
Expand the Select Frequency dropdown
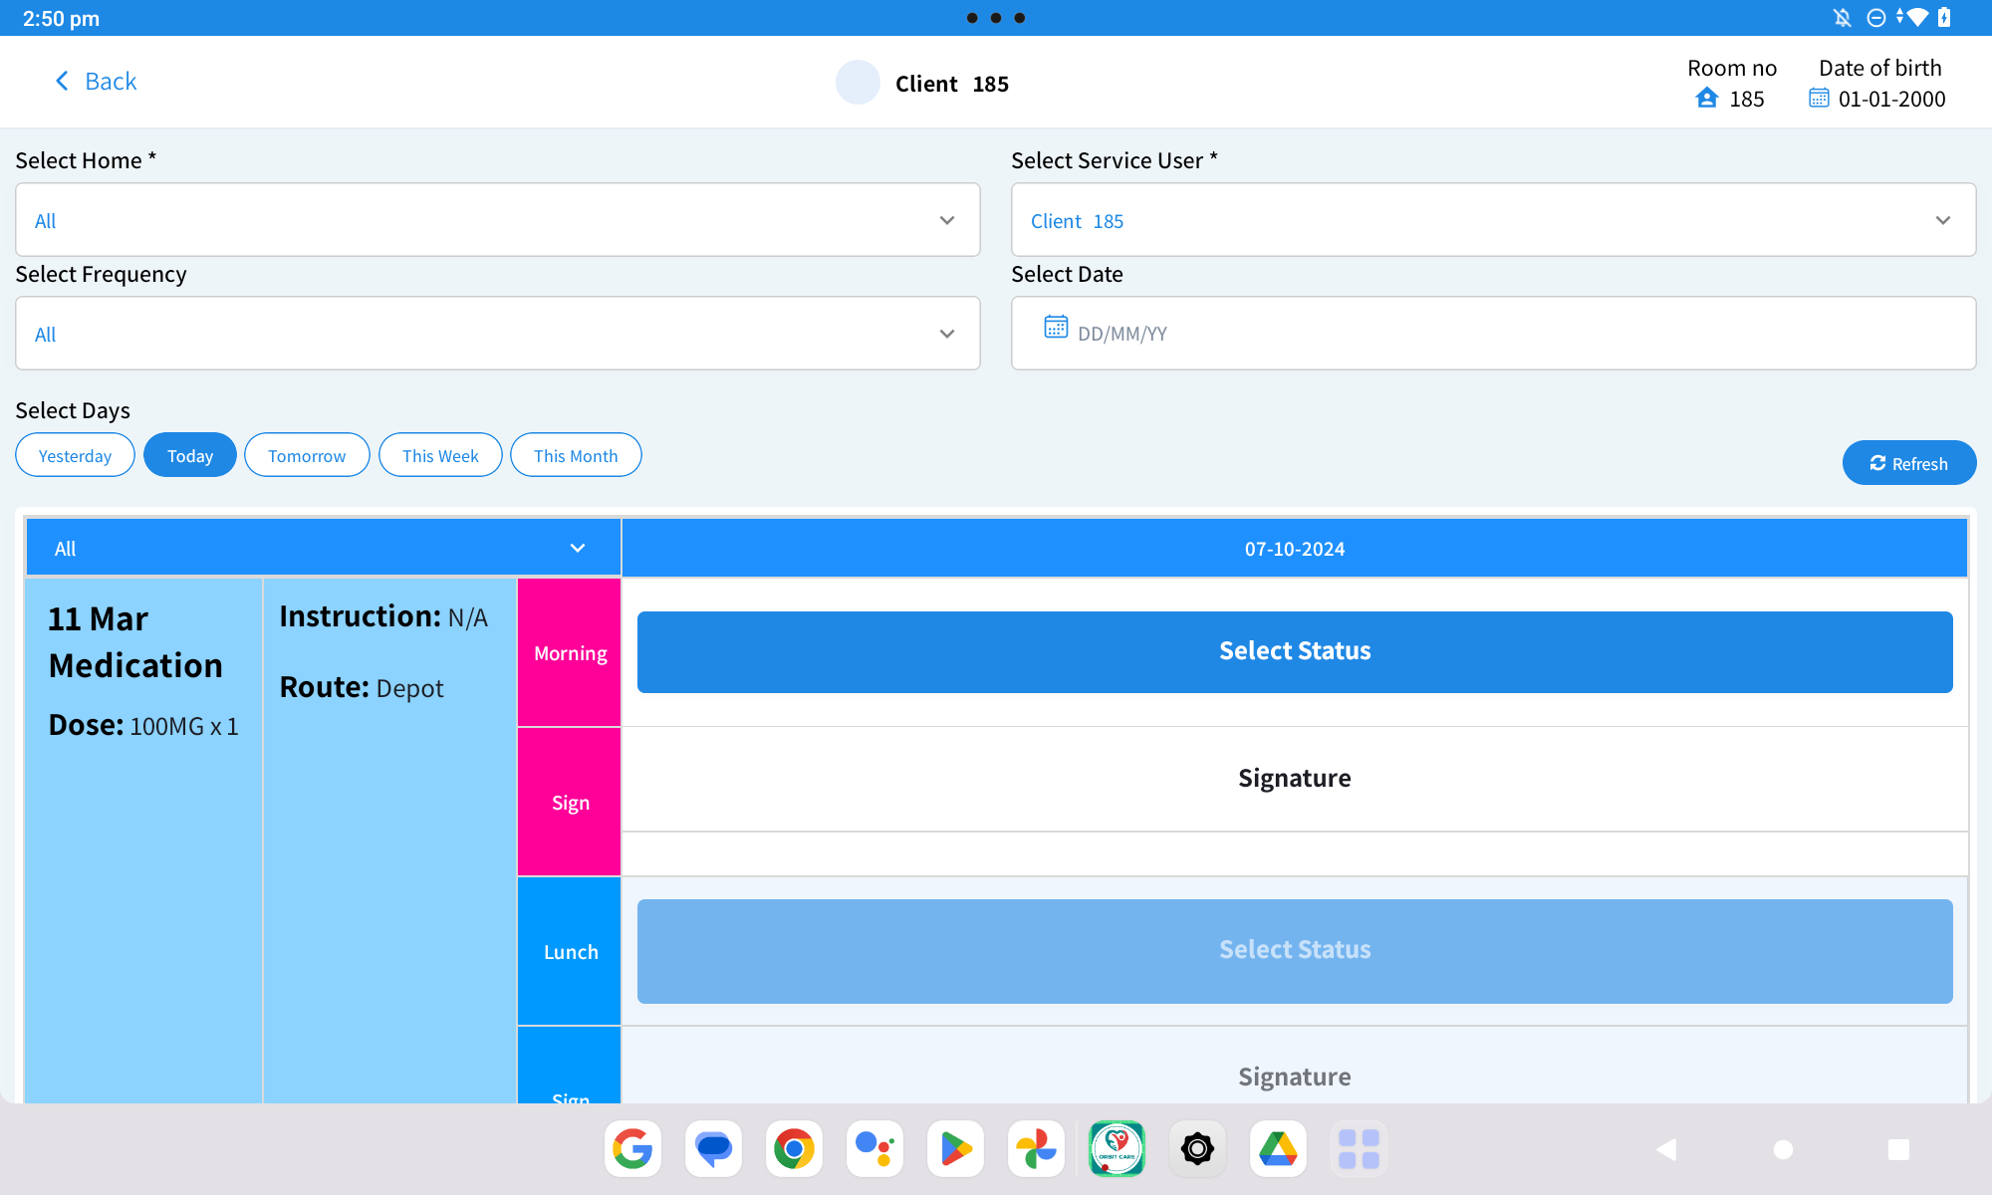tap(497, 334)
